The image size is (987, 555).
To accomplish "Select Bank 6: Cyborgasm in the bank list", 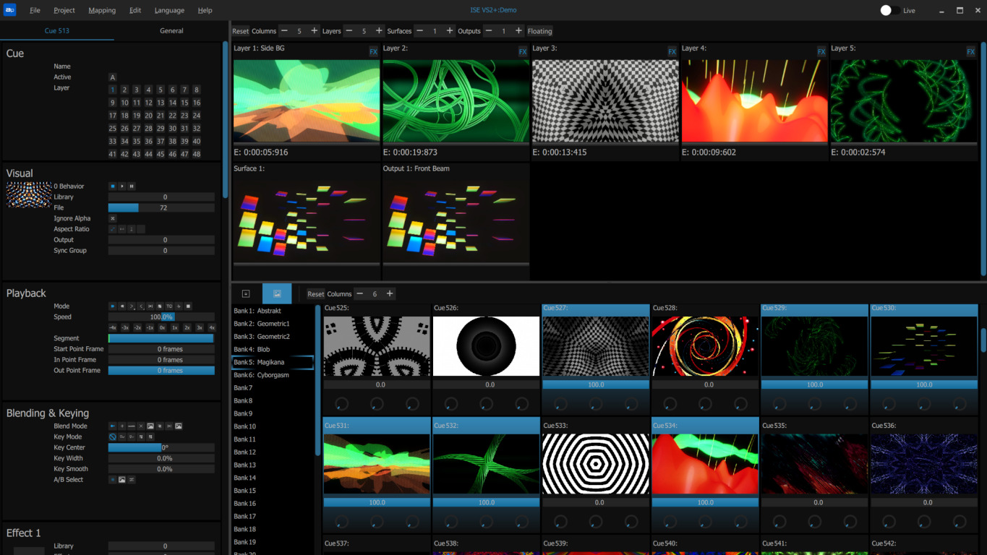I will coord(262,375).
